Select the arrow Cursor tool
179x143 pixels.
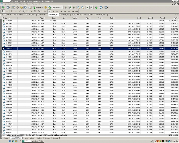point(3,11)
